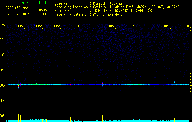Screen dimensions: 192x122
Task: Click the Observer label
Action: click(x=62, y=3)
